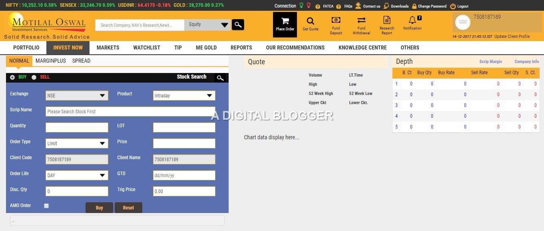Switch to the MARGINPLUS tab
Screen dimensions: 544x231
coord(50,61)
